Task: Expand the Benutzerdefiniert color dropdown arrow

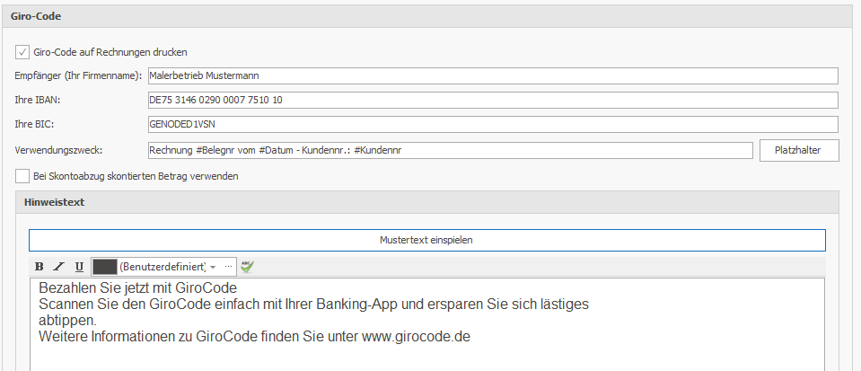Action: coord(214,267)
